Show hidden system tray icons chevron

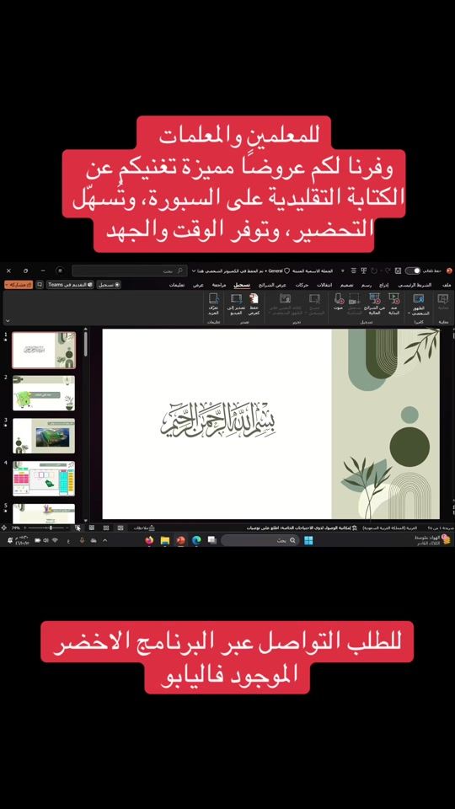pyautogui.click(x=104, y=540)
